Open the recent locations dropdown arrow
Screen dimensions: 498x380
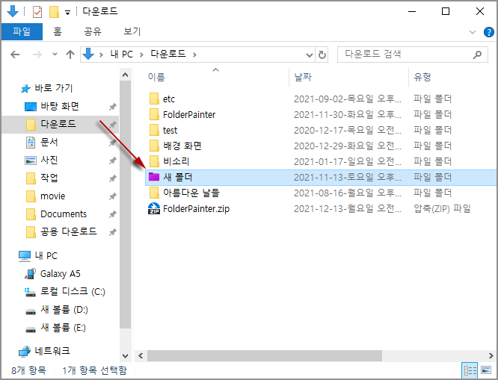55,54
